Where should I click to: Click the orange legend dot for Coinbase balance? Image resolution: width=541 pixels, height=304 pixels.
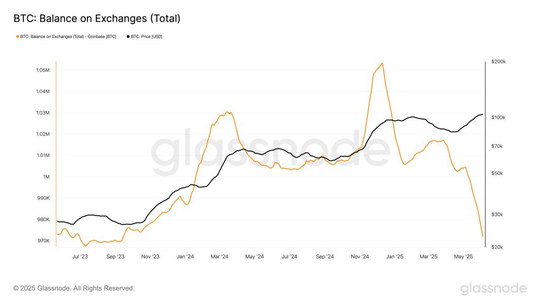pyautogui.click(x=17, y=37)
